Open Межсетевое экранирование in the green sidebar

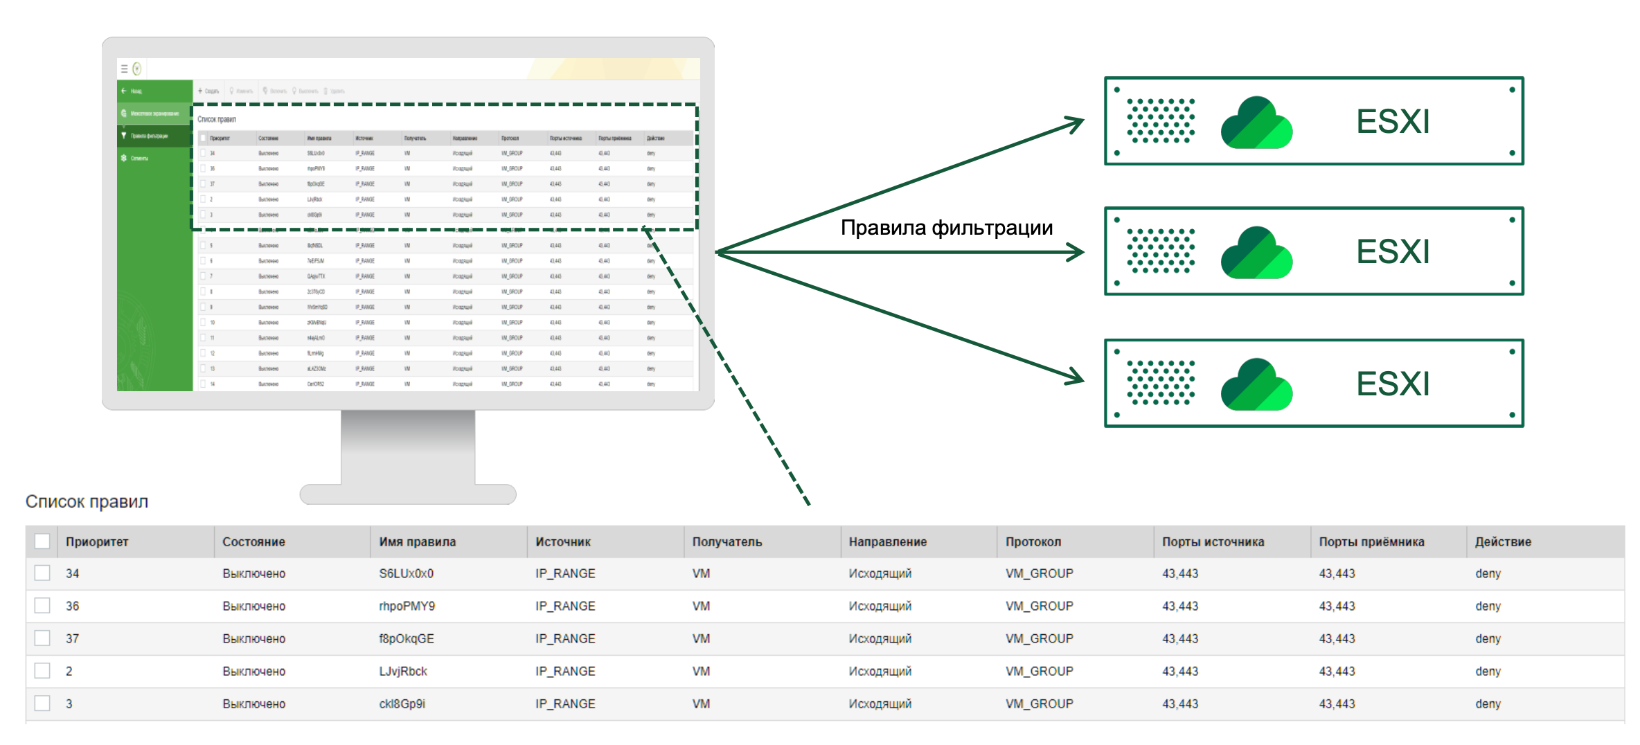155,113
